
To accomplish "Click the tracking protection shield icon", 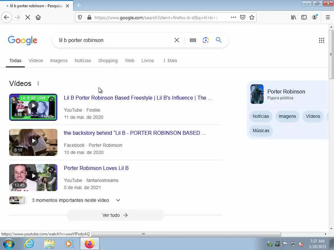I will (80, 18).
